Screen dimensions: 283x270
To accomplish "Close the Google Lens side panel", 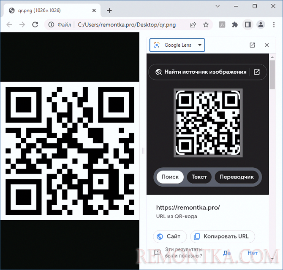I will point(267,45).
